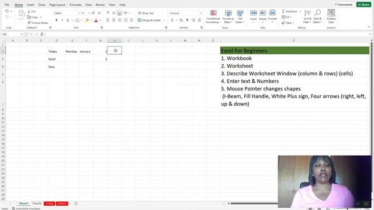Open the File menu
Image resolution: width=374 pixels, height=210 pixels.
tap(6, 5)
